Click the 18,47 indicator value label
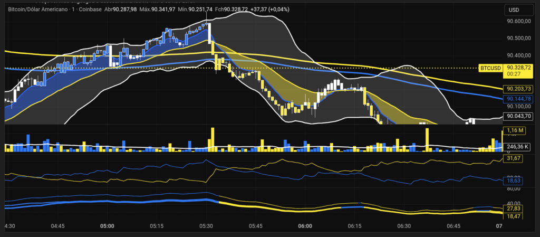This screenshot has width=540, height=237. tap(513, 217)
